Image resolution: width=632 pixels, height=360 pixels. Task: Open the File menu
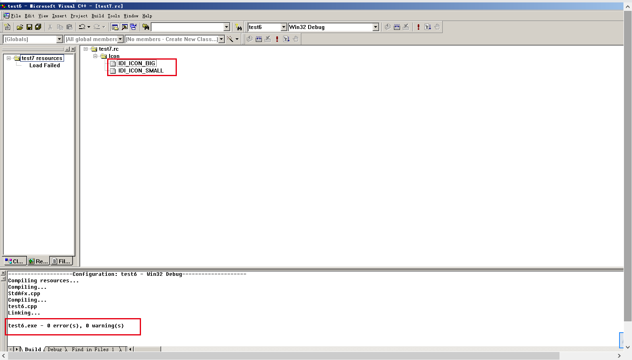16,16
